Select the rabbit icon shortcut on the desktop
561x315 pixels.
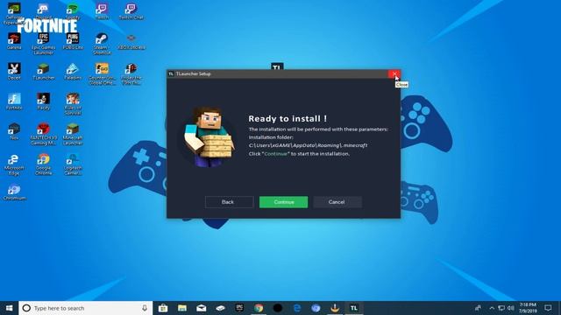click(x=14, y=72)
